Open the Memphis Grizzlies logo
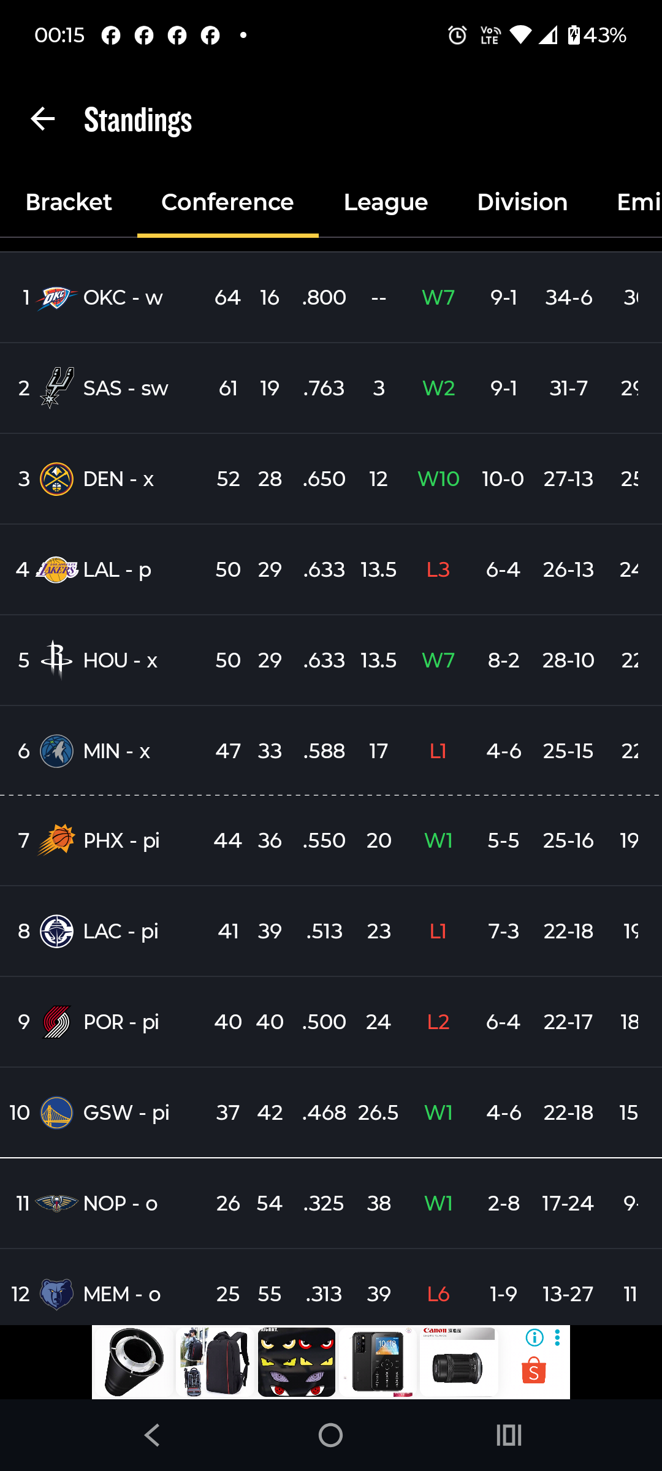 click(x=56, y=1294)
